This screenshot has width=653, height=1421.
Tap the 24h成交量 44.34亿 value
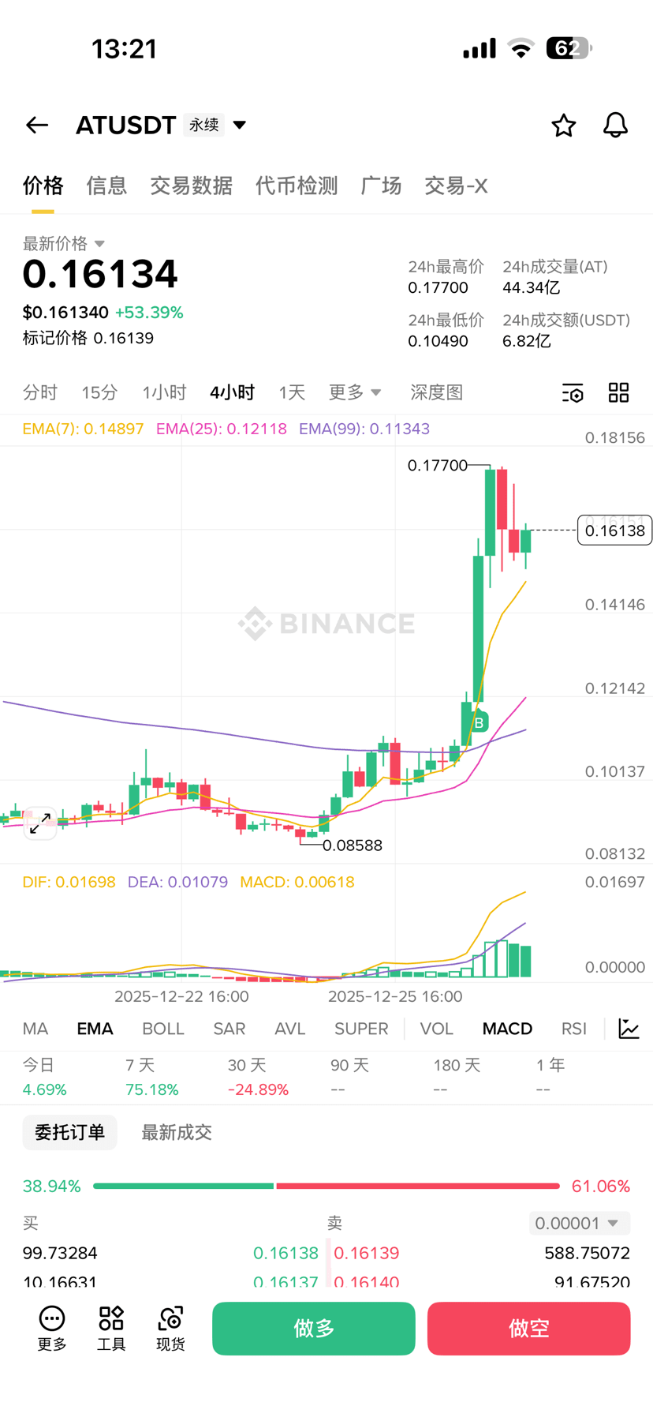pyautogui.click(x=531, y=288)
